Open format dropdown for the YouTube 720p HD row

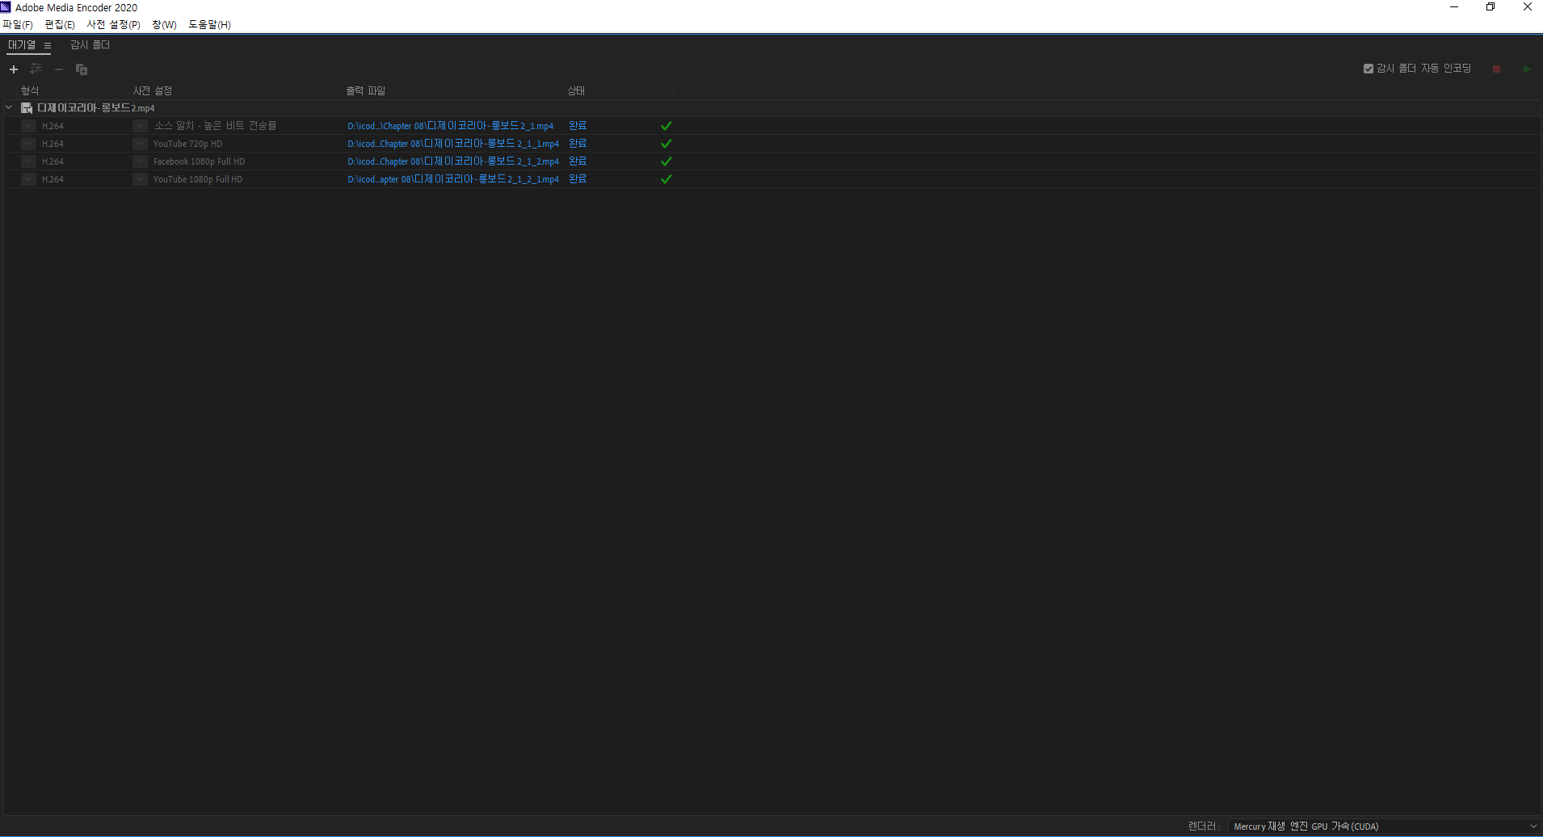(x=28, y=144)
